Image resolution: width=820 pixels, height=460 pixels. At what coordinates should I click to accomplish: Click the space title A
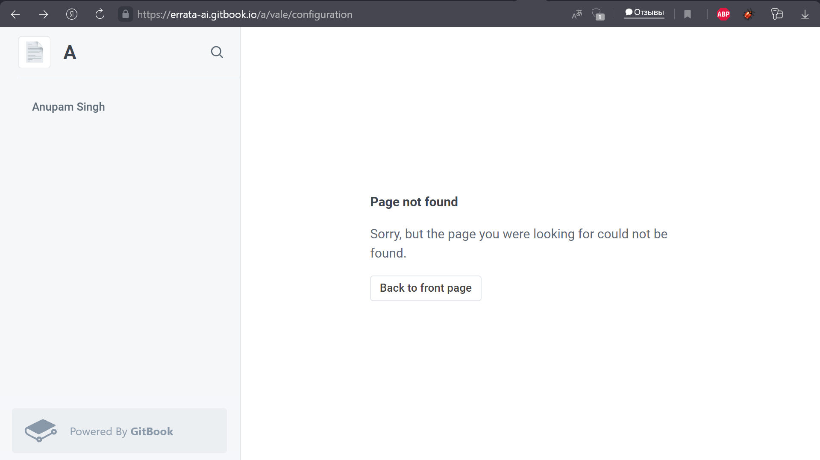70,52
